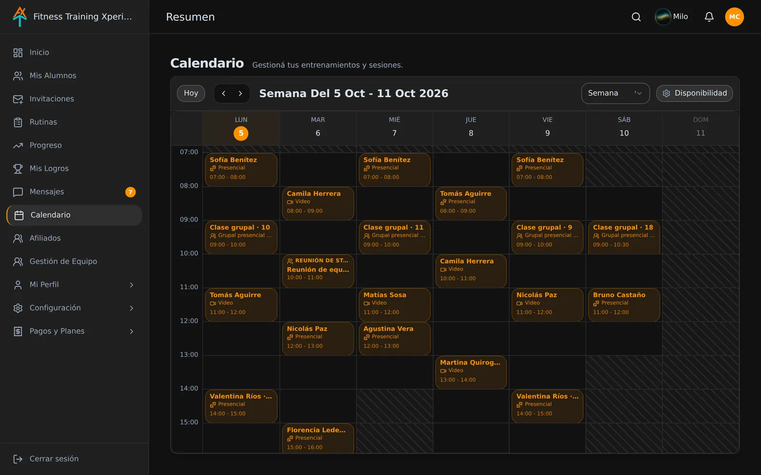Open Florencia Lede session at 15:00
This screenshot has width=761, height=475.
(x=318, y=438)
